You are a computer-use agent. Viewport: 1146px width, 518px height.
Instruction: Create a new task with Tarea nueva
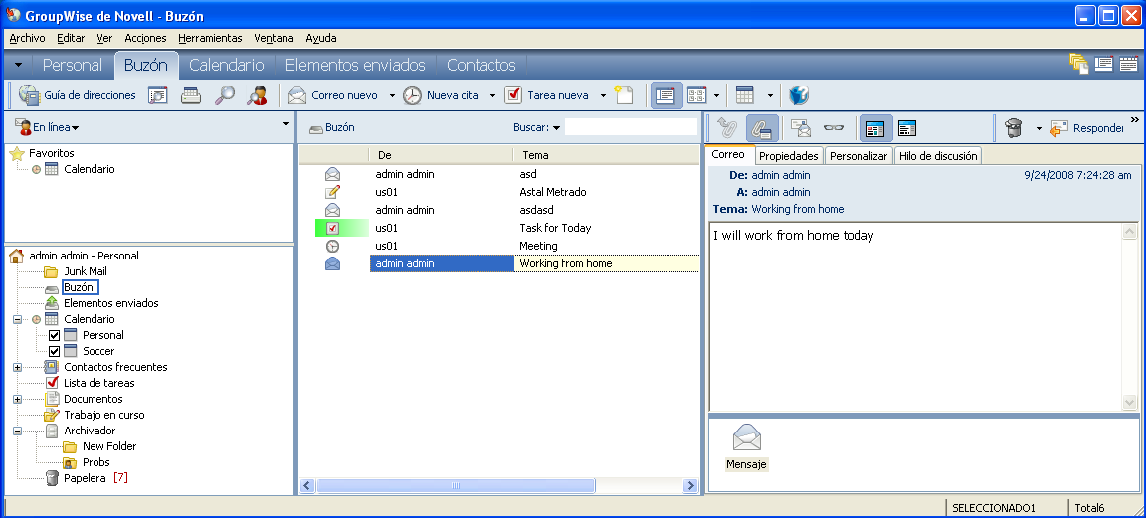tap(548, 95)
